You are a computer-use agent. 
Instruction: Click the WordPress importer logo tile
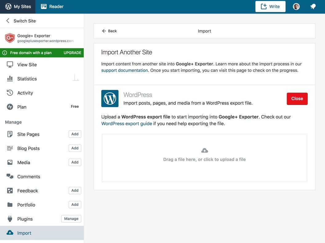click(x=110, y=98)
